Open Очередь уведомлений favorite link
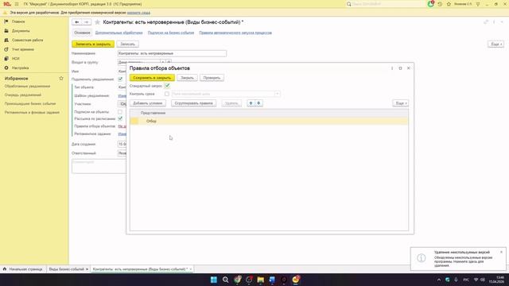Viewport: 509px width, 286px height. click(x=23, y=95)
